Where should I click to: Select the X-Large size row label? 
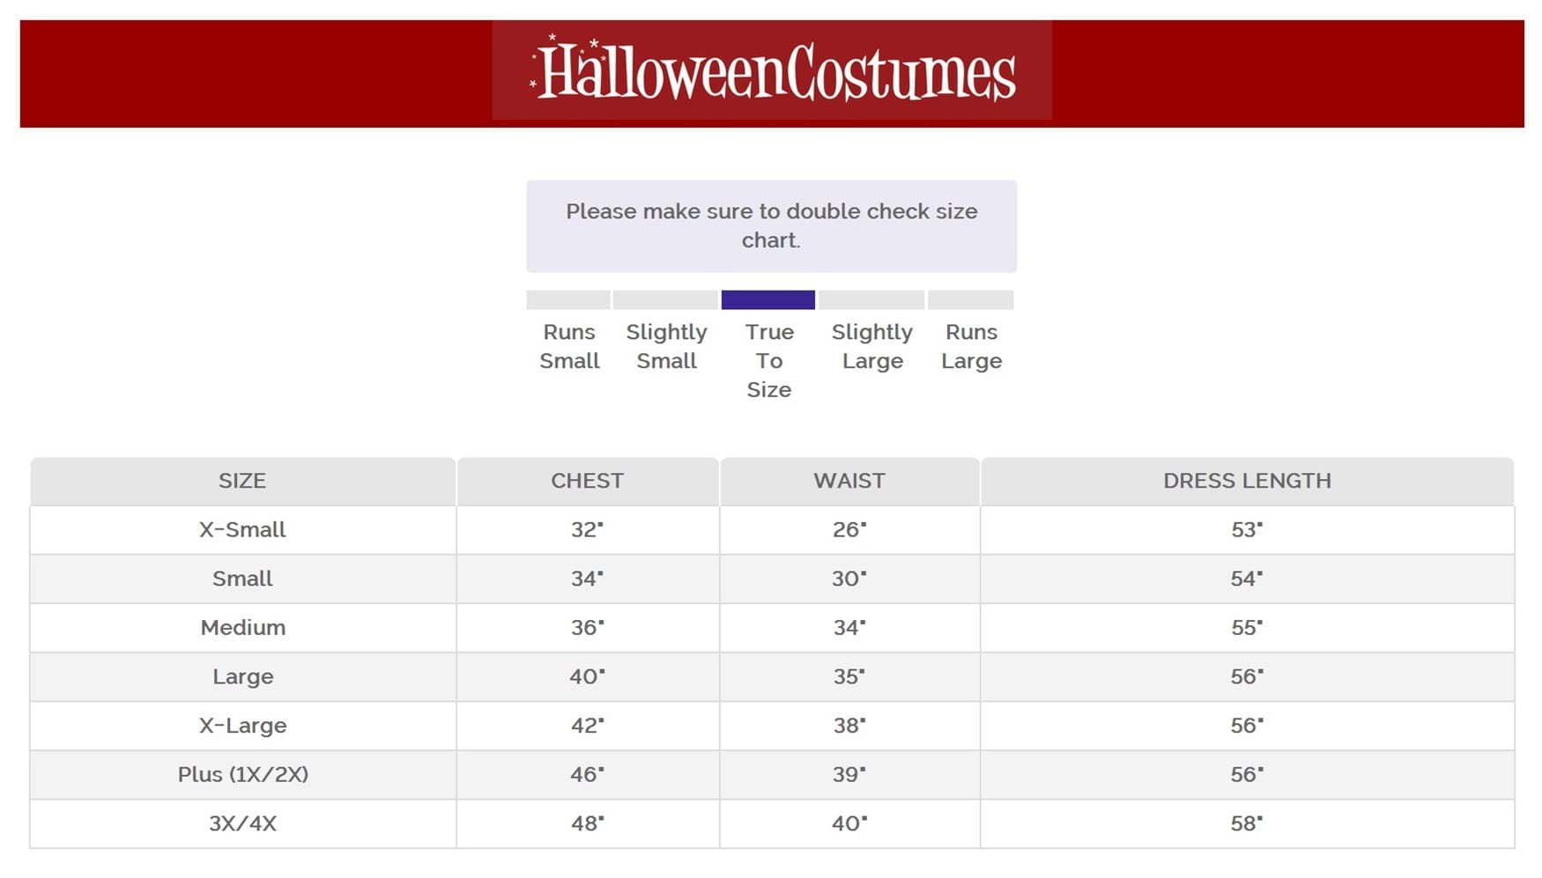tap(242, 726)
